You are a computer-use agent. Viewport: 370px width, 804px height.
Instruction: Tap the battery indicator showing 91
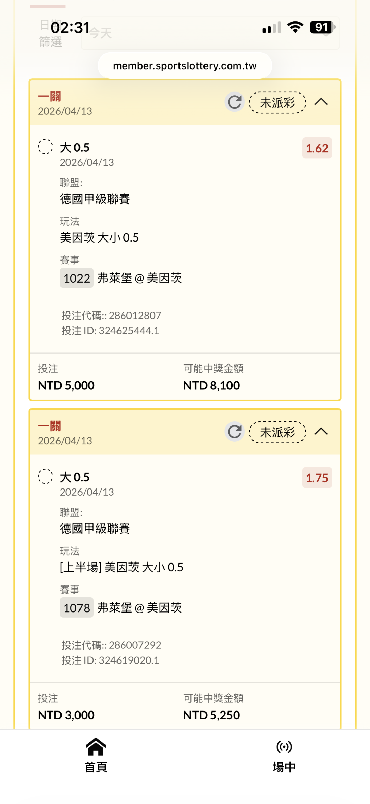tap(322, 27)
